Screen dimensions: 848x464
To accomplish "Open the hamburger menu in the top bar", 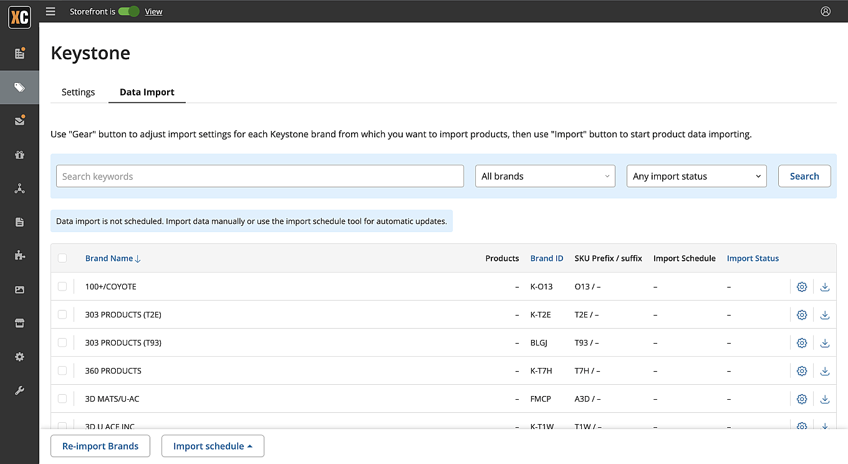I will [51, 11].
